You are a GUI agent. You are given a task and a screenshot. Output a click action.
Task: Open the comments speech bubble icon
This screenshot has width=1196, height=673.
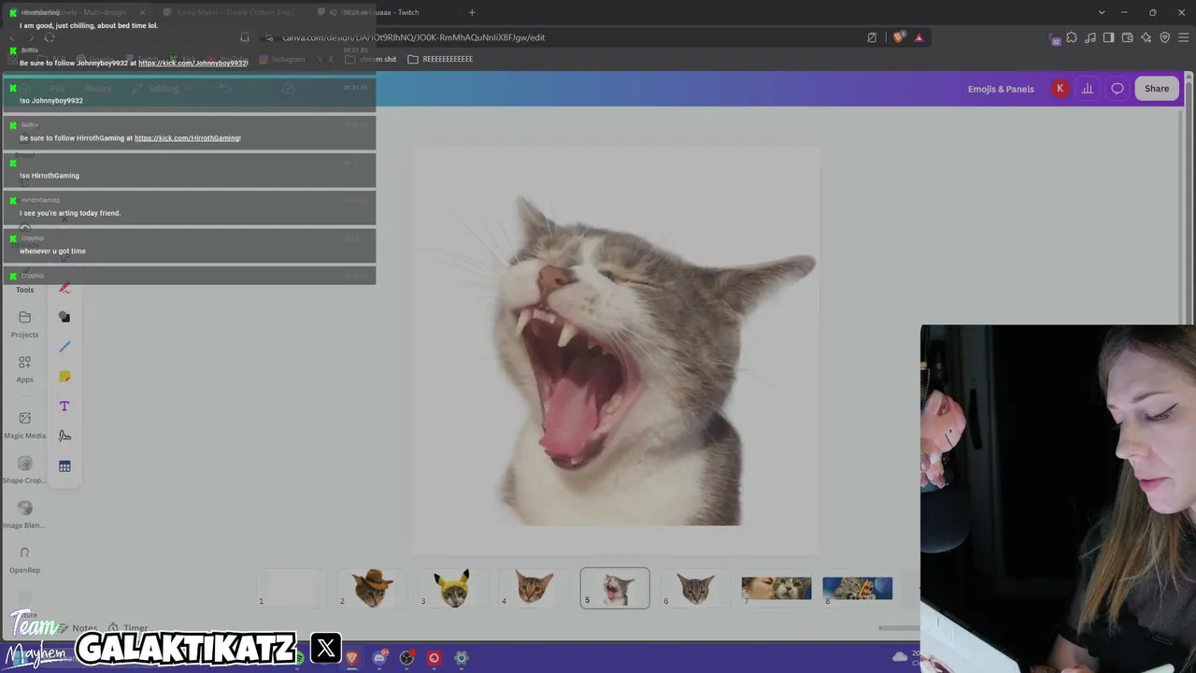click(1118, 89)
